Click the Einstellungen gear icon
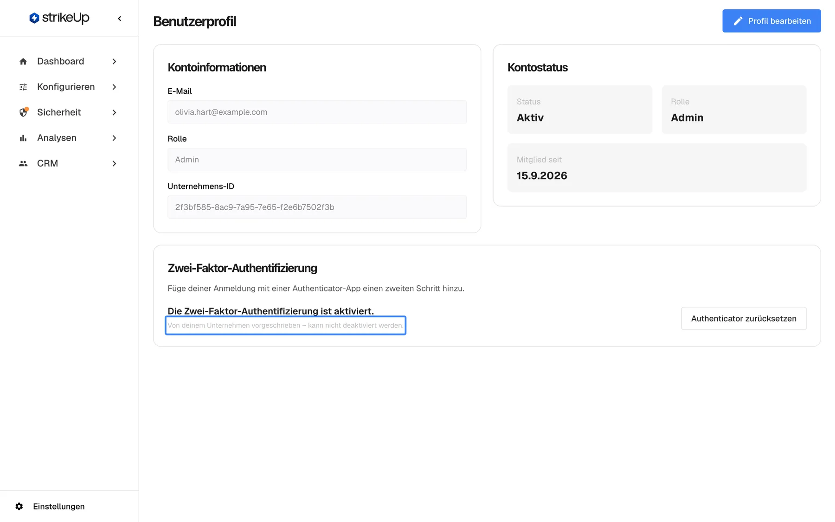The image size is (835, 522). tap(19, 506)
